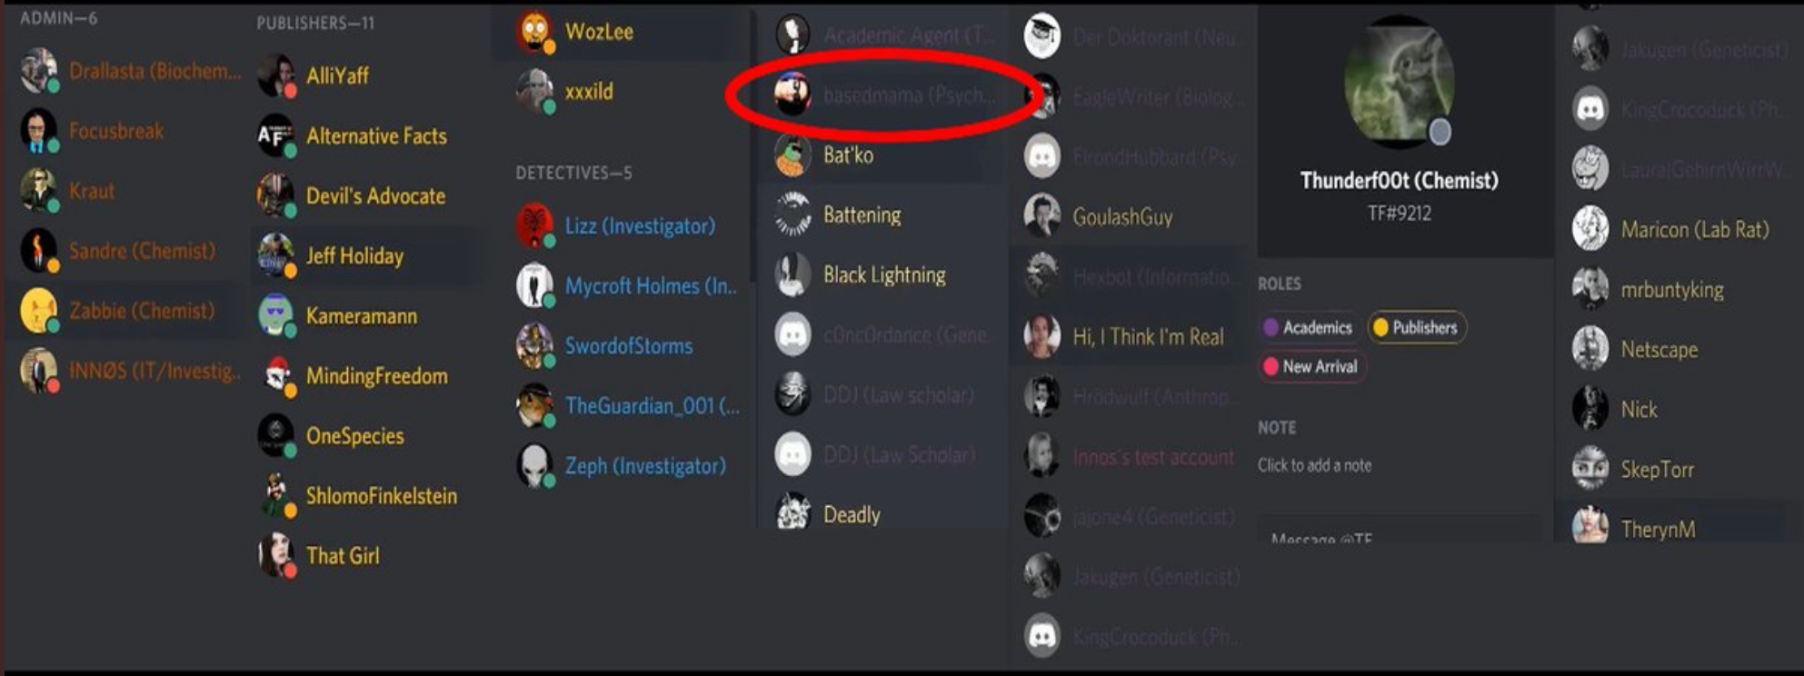Select GoulashGuy from the member list

[x=1127, y=216]
